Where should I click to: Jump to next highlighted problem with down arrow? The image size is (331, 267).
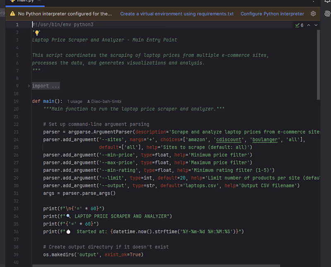(x=316, y=25)
